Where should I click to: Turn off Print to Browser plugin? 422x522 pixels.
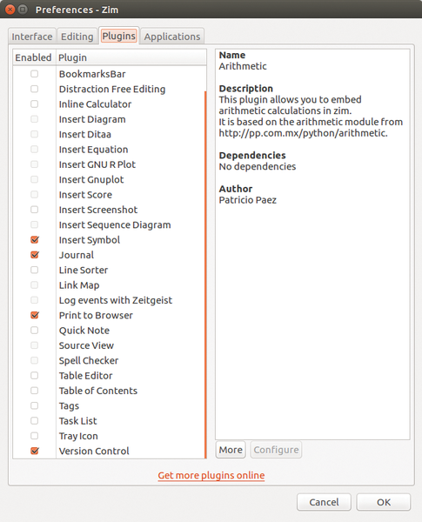click(34, 315)
